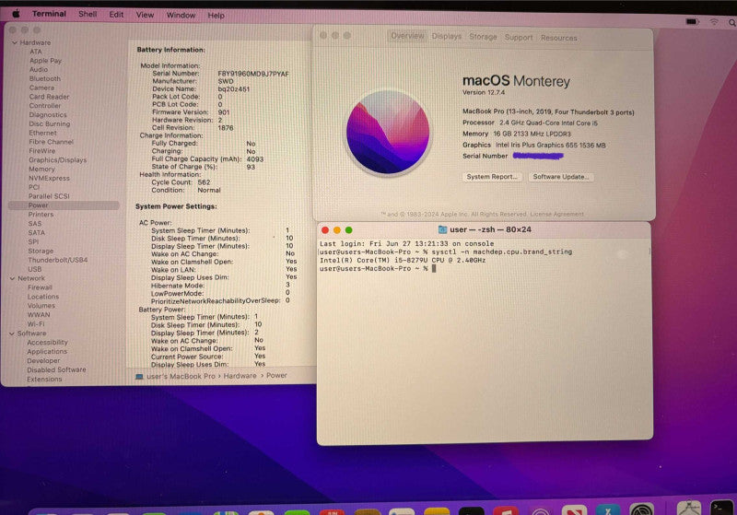Select Applications under Software
Screen dimensions: 737x515
[47, 352]
